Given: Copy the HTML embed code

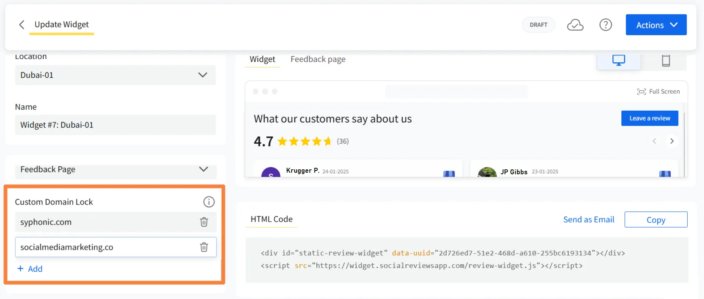Looking at the screenshot, I should pos(656,220).
